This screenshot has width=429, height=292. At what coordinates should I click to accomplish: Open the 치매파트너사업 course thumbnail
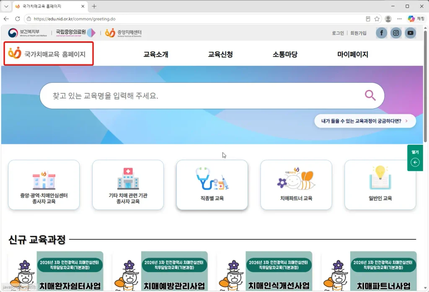(370, 271)
